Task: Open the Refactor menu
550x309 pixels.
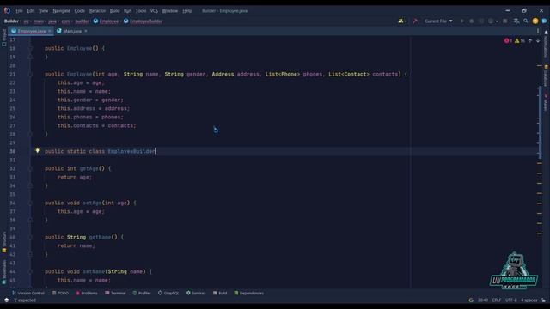Action: click(x=97, y=11)
